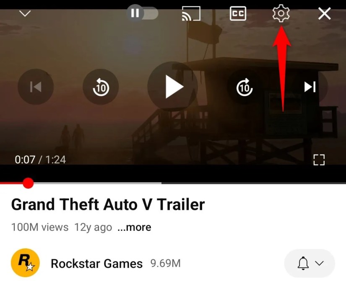Screen dimensions: 346x281
Task: Toggle the autoplay switch
Action: pyautogui.click(x=142, y=13)
